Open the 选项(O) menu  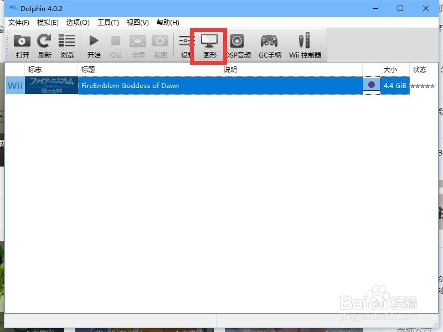coord(78,23)
